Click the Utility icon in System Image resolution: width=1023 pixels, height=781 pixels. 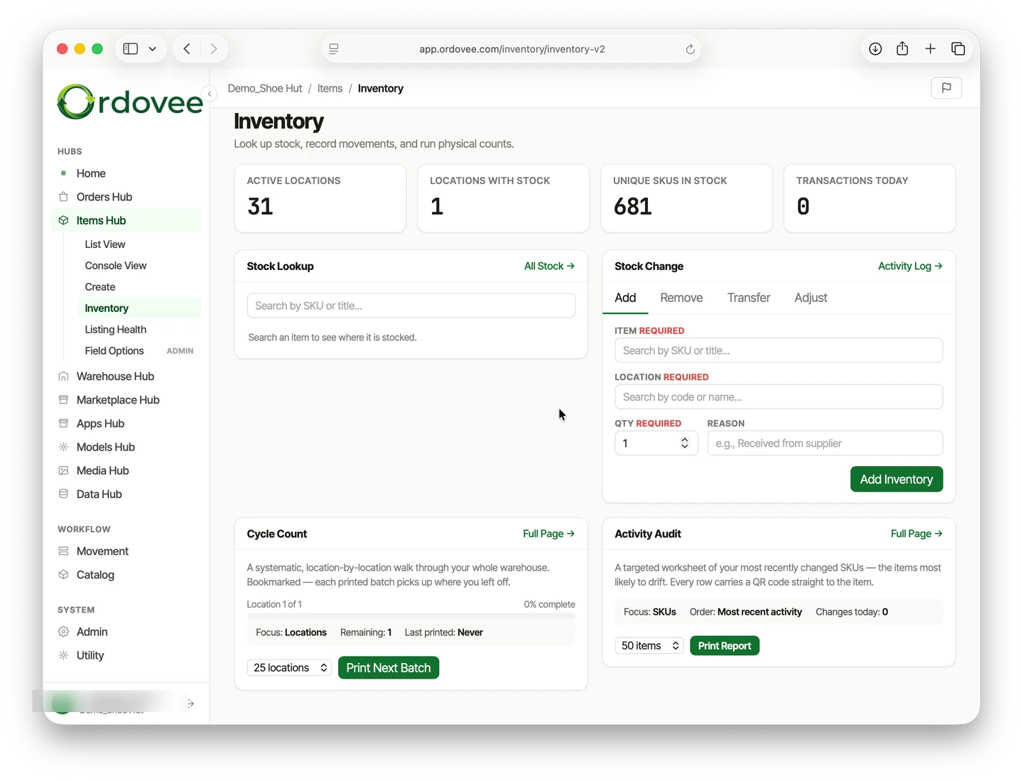[x=63, y=655]
